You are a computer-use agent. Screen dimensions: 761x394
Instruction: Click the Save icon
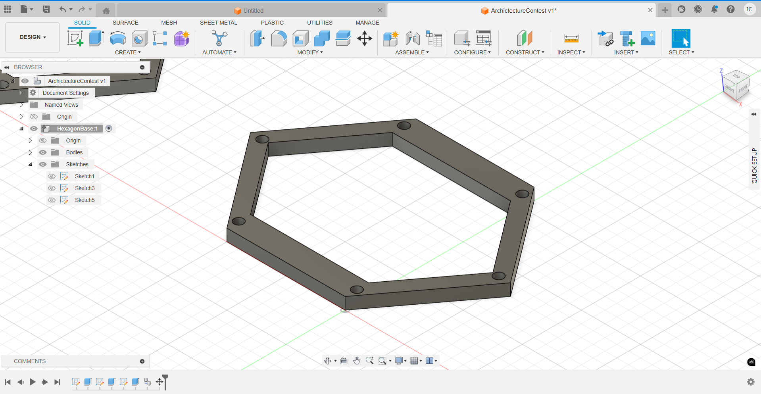[46, 9]
